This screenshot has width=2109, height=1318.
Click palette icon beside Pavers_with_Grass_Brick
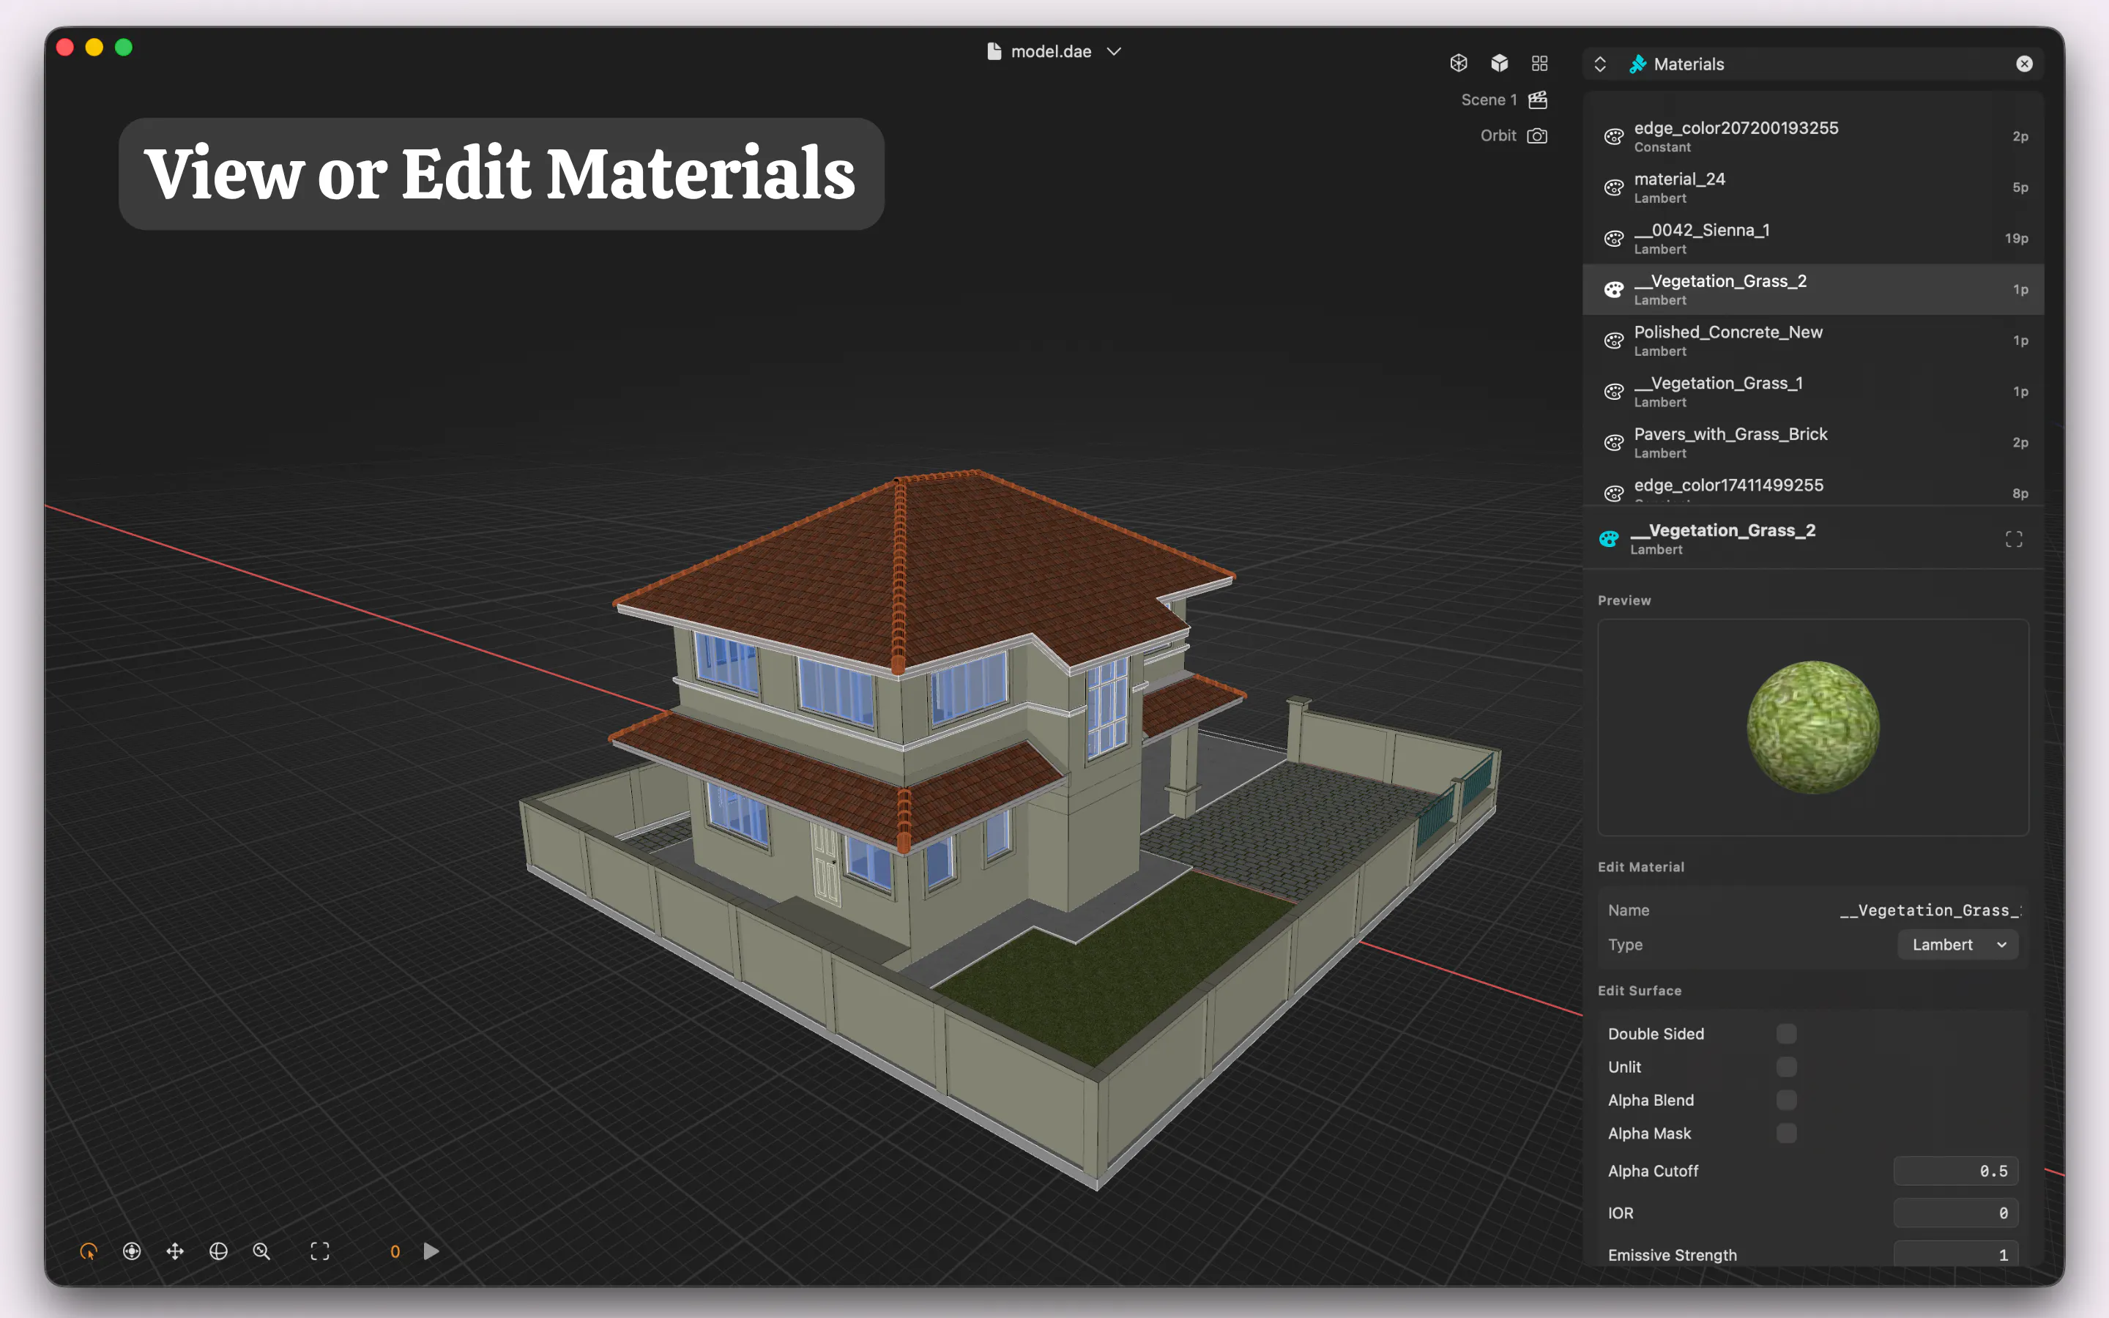click(1614, 442)
